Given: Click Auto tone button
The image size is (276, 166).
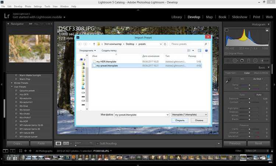Looking at the screenshot, I should [259, 95].
